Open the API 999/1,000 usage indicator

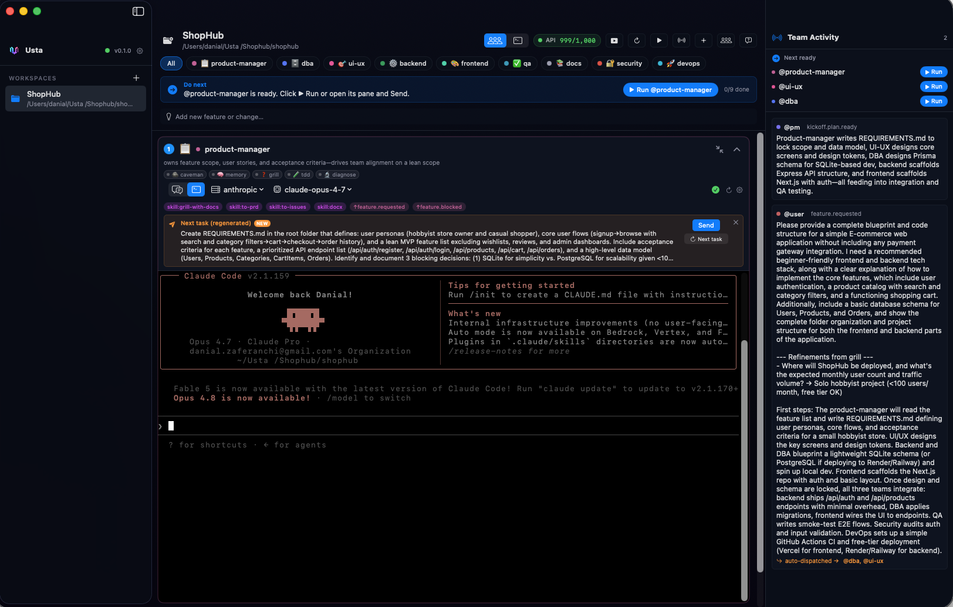click(567, 40)
